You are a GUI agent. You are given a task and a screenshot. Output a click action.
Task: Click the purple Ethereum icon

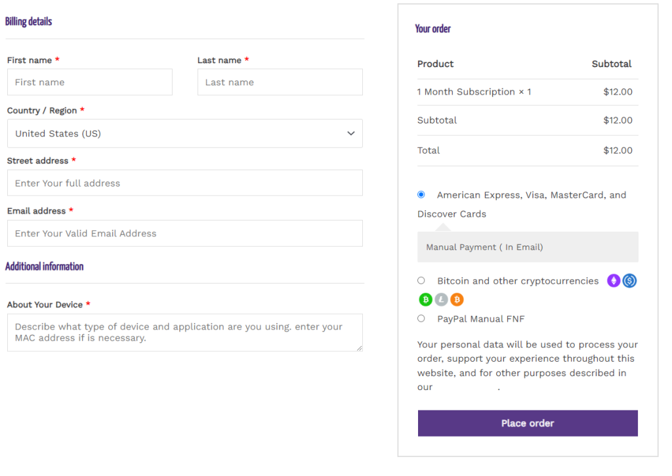point(614,281)
